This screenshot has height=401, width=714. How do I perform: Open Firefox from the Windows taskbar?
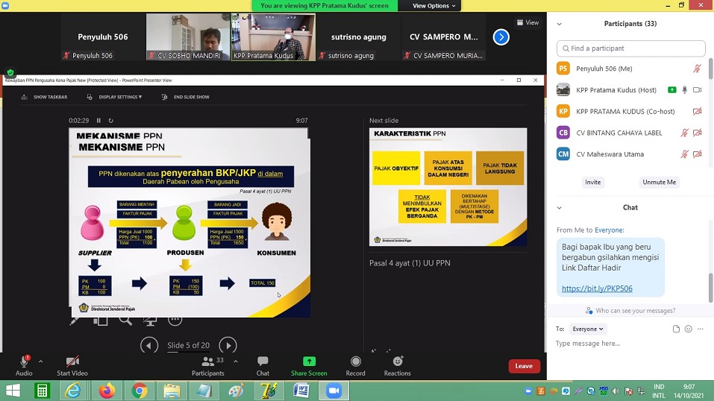107,391
